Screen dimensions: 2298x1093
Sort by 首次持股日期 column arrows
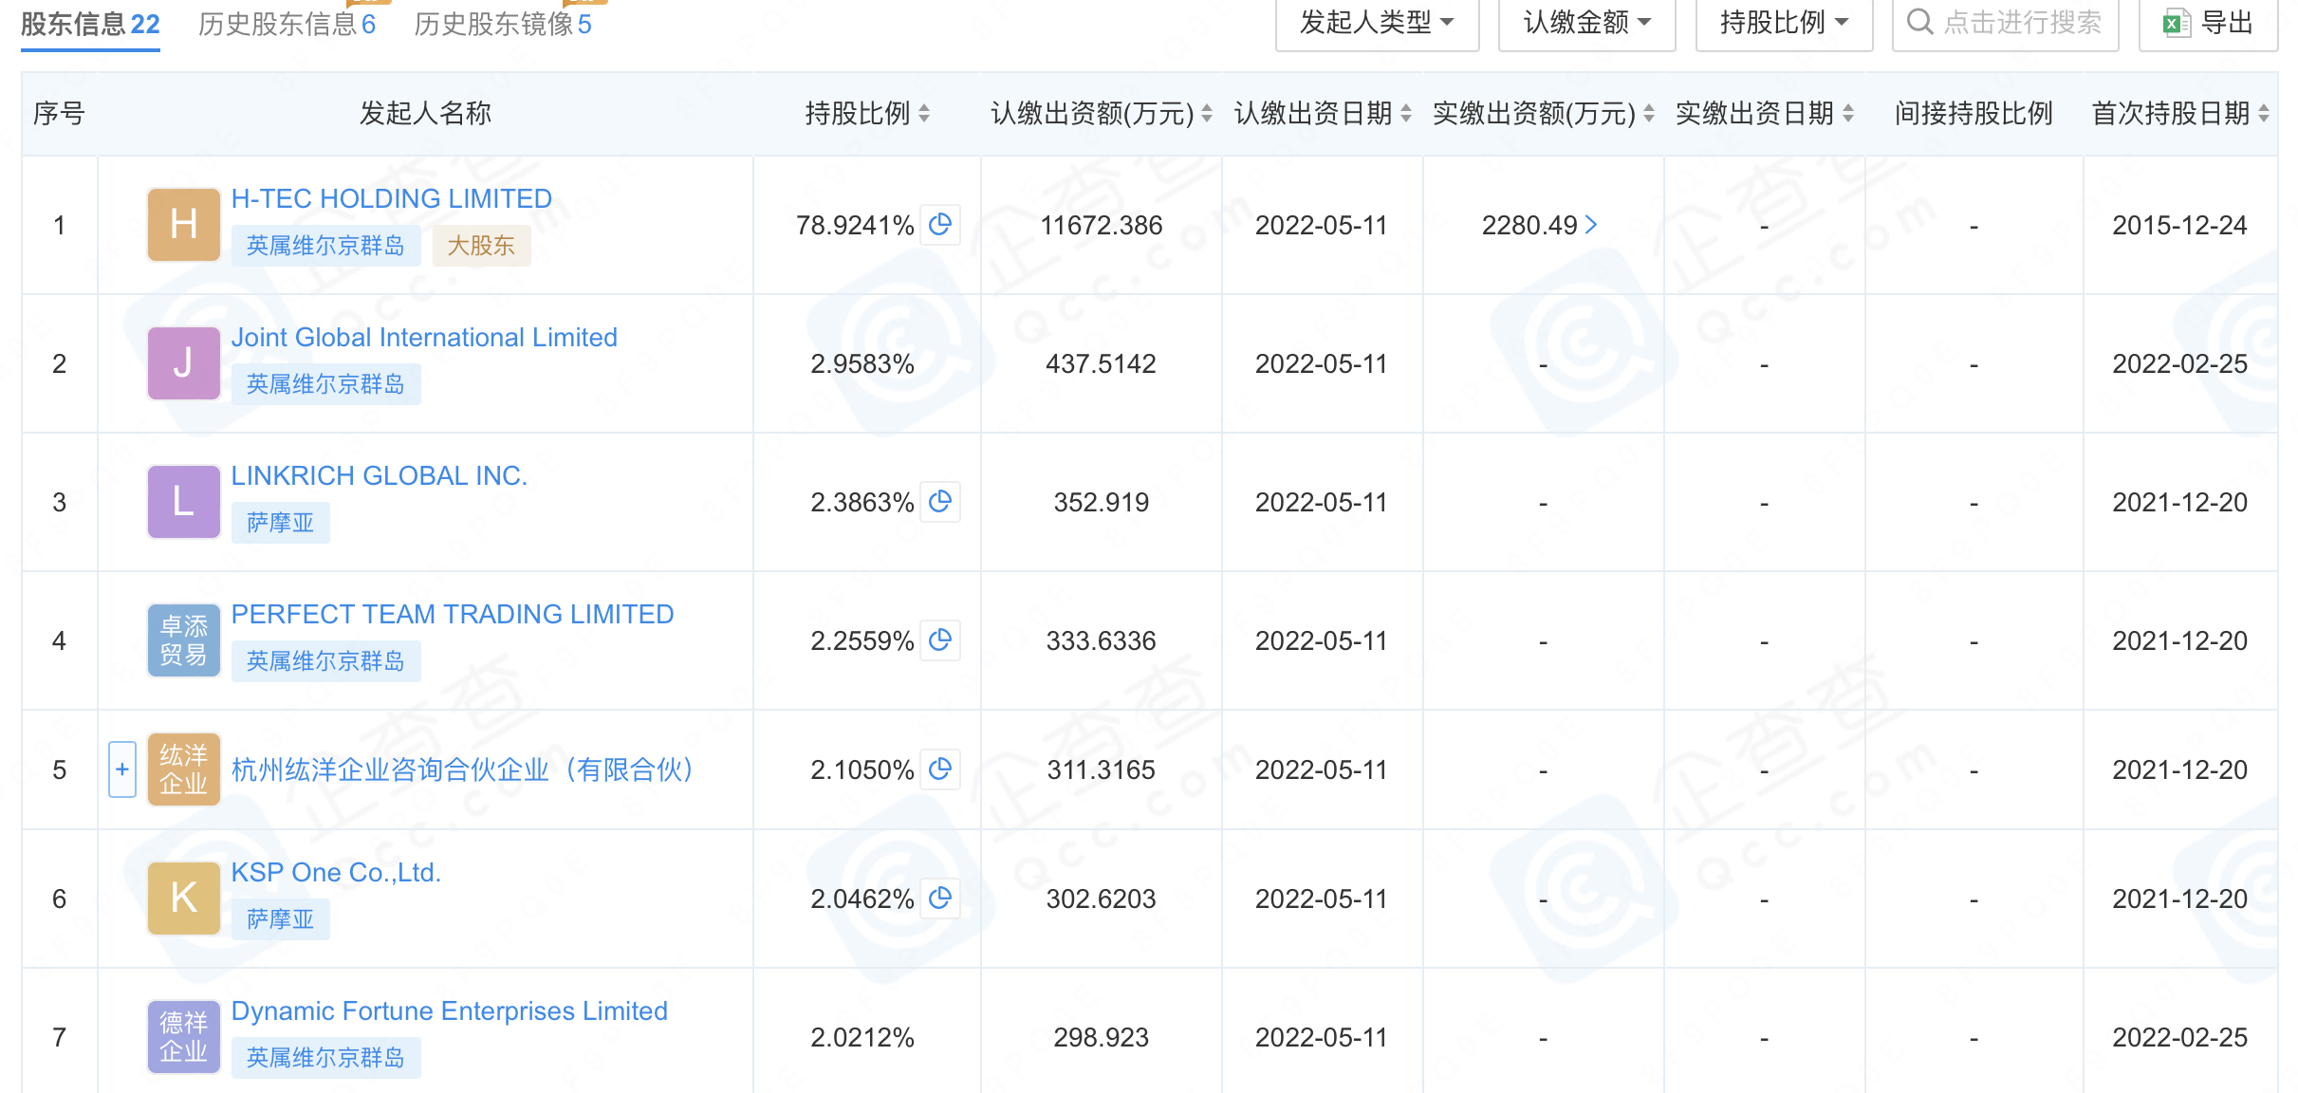pyautogui.click(x=2264, y=114)
